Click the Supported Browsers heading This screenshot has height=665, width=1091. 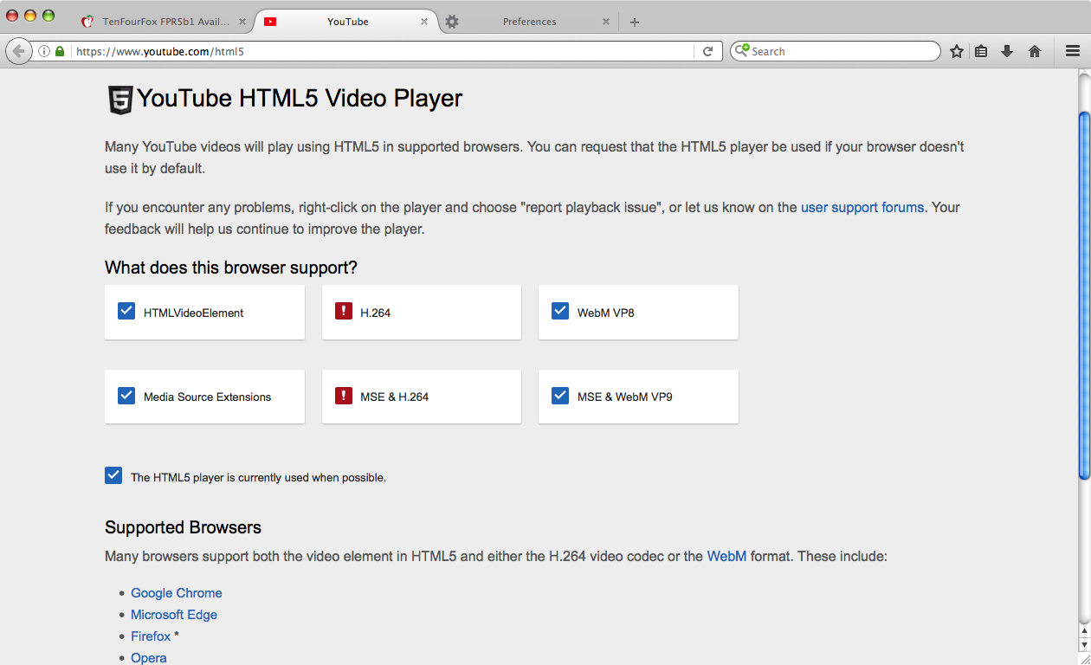coord(183,527)
